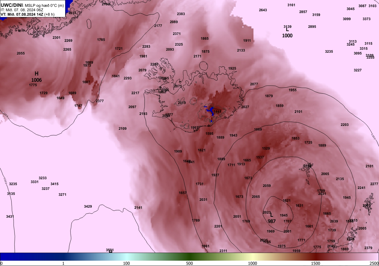379x266 pixels.
Task: Click the 2500 tick on the color scale
Action: (x=374, y=263)
